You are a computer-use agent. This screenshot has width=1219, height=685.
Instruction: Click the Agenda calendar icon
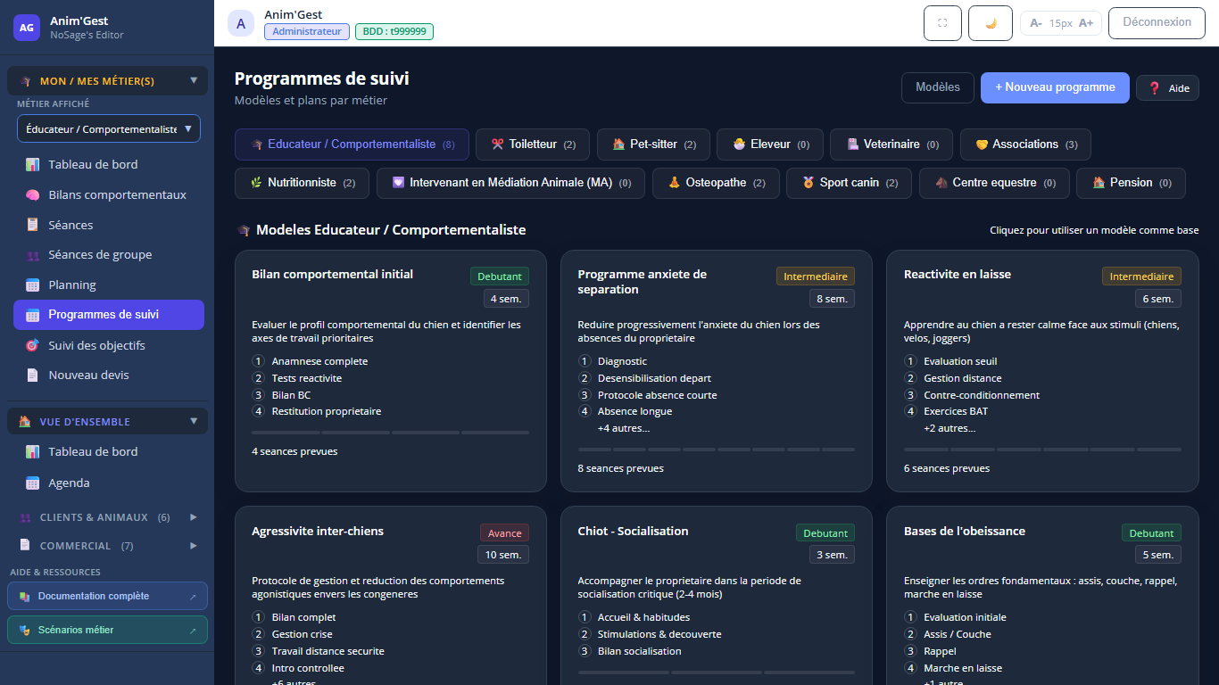point(32,483)
